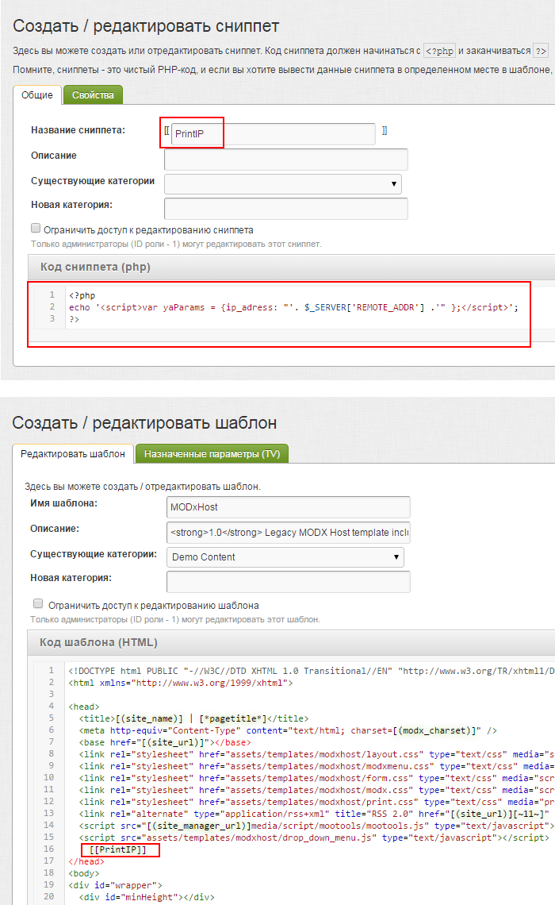This screenshot has width=555, height=905.
Task: Click the closing ?> line in snippet code
Action: pos(74,318)
